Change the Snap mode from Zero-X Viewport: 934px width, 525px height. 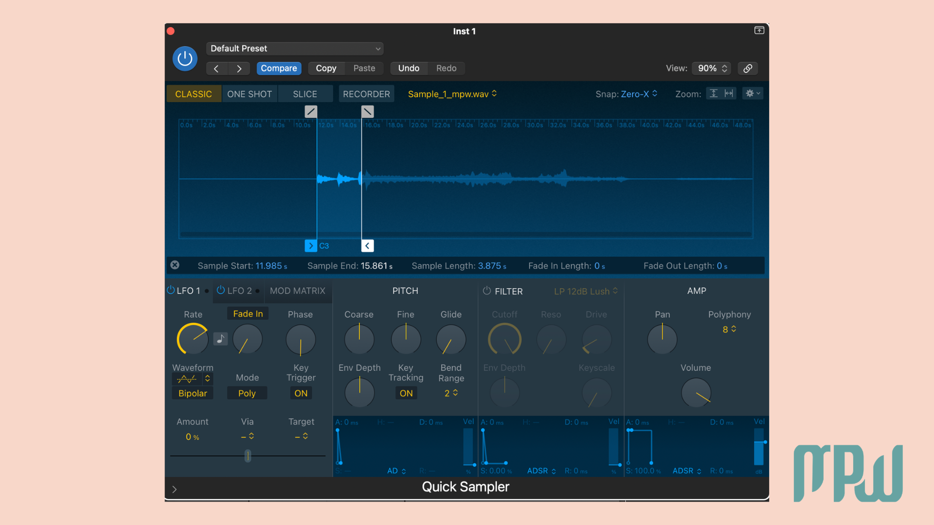[637, 94]
